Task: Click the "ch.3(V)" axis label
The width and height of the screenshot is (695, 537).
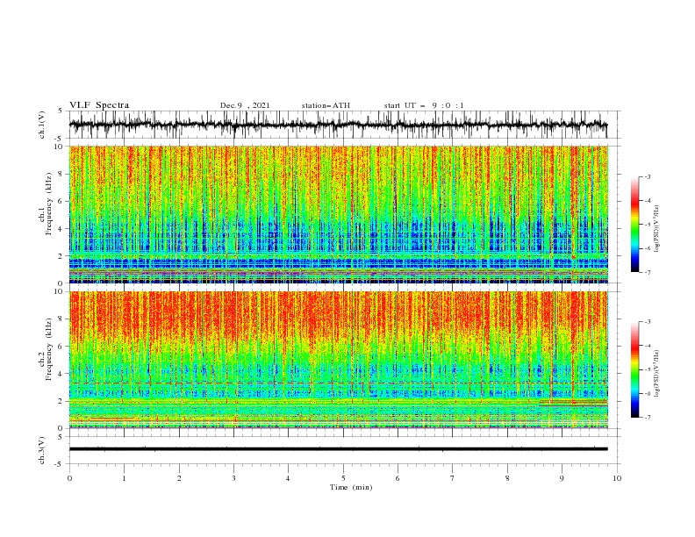Action: pos(42,450)
